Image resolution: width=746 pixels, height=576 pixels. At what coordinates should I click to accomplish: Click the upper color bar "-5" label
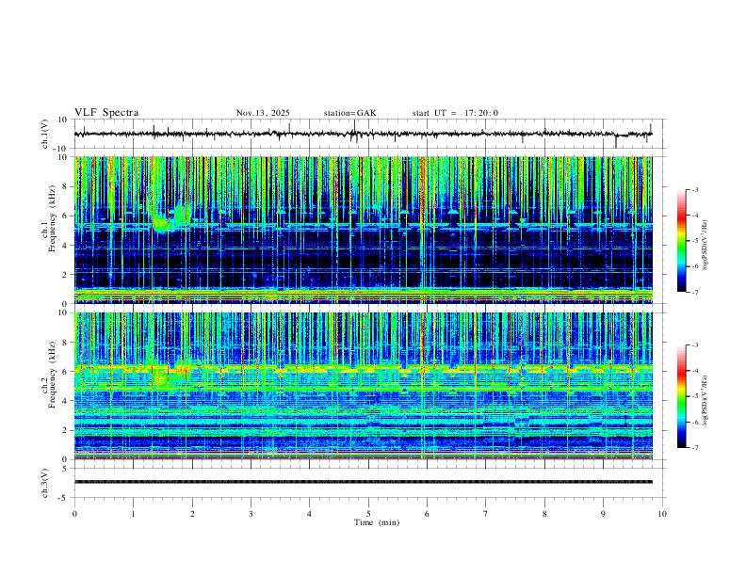click(x=694, y=241)
